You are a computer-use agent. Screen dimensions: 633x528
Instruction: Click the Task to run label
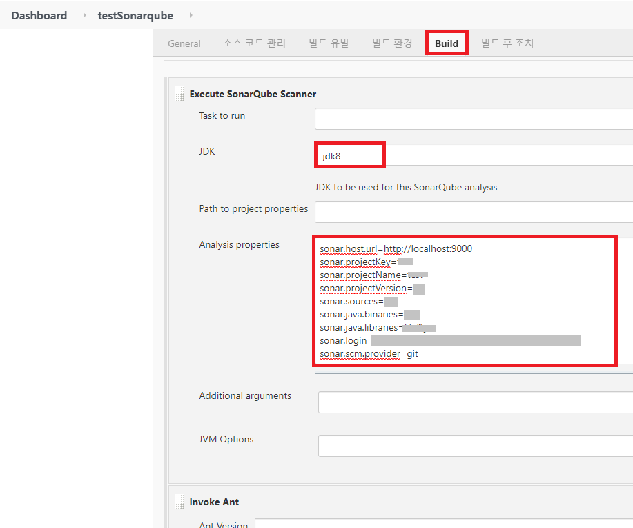coord(222,115)
